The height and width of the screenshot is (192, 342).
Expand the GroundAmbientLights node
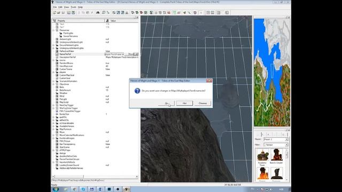click(x=53, y=45)
